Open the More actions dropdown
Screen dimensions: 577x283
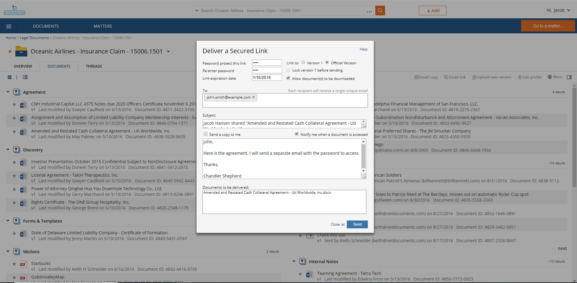click(555, 77)
